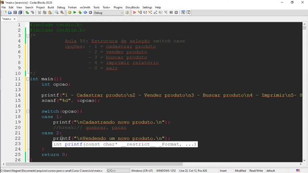Open the Fortran menu
The image size is (308, 173).
tap(72, 7)
